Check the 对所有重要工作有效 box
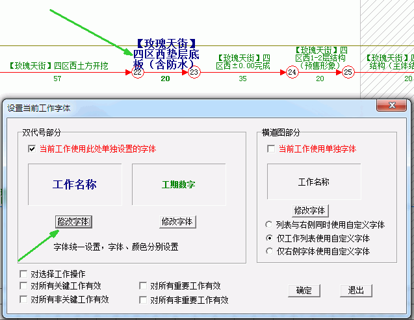This screenshot has height=320, width=414. coord(144,286)
